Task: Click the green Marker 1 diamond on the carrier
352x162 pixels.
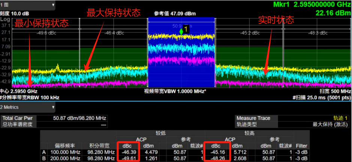Action: pos(182,32)
